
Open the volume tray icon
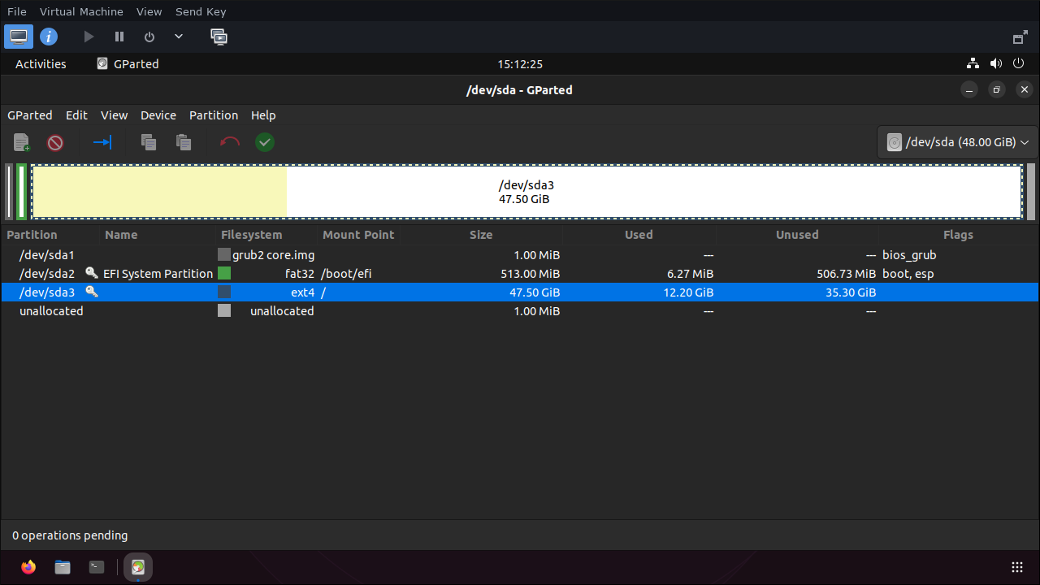pos(996,64)
